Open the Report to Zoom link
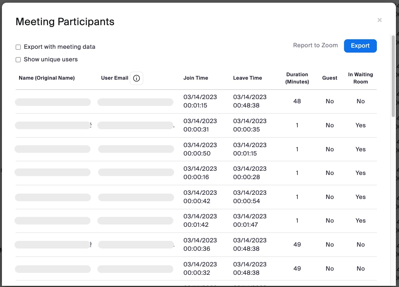 tap(315, 45)
